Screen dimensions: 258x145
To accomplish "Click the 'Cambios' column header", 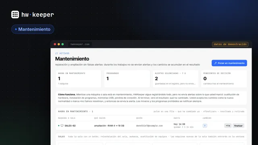I will [x=207, y=118].
